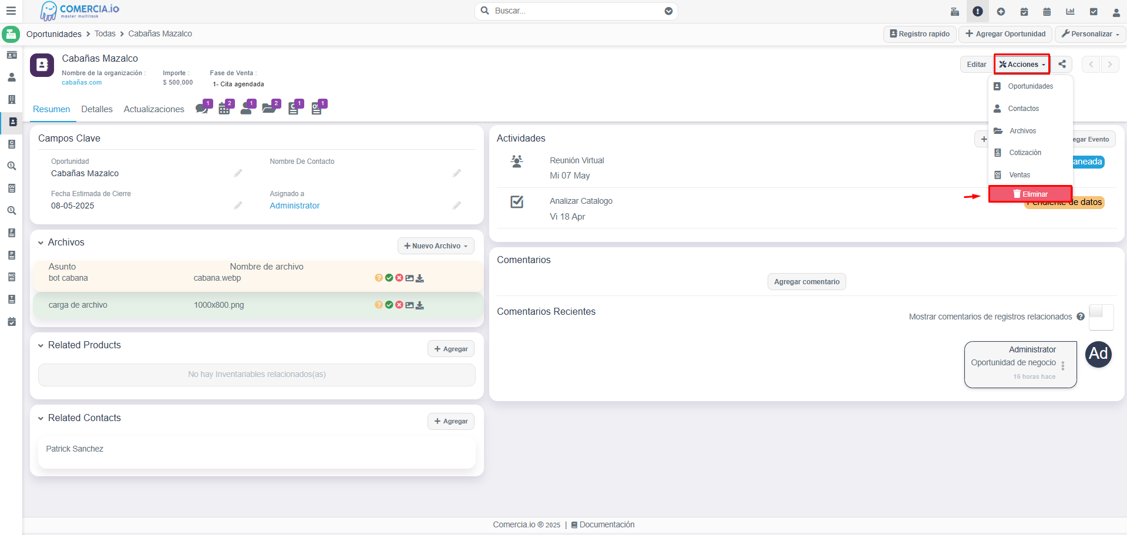The width and height of the screenshot is (1127, 535).
Task: Open the tasks checkbox icon in top bar
Action: click(x=1094, y=11)
